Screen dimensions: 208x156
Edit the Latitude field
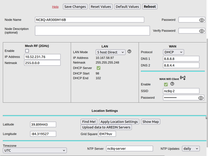[x=43, y=124]
